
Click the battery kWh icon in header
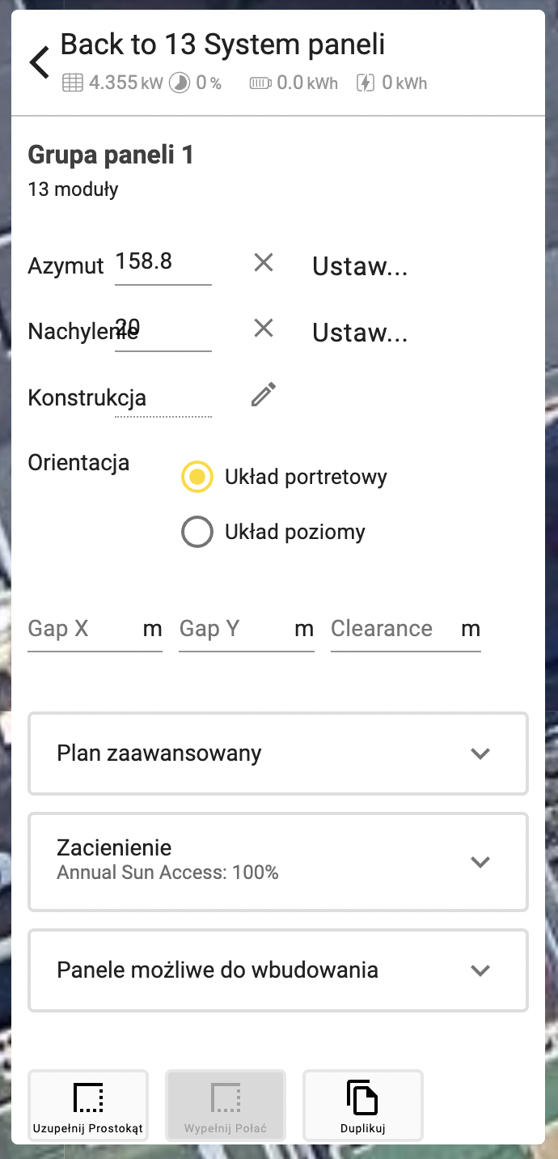click(260, 83)
